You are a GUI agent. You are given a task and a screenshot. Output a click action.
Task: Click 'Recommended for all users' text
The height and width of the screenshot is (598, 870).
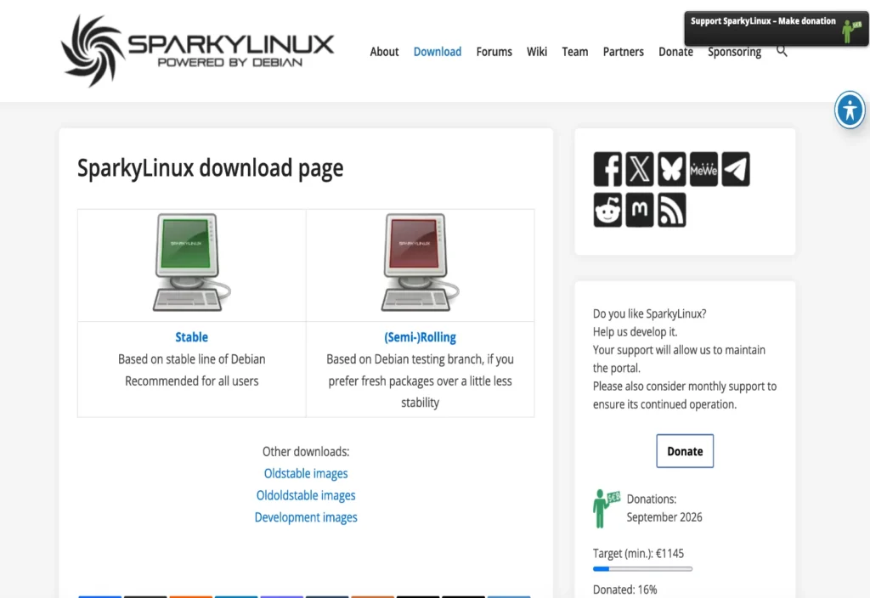[x=191, y=381]
